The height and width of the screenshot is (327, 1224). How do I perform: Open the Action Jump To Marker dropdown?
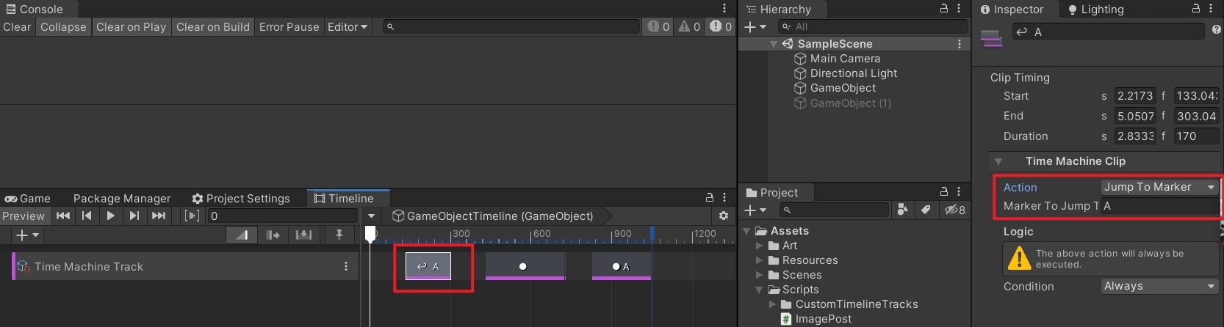click(1160, 187)
